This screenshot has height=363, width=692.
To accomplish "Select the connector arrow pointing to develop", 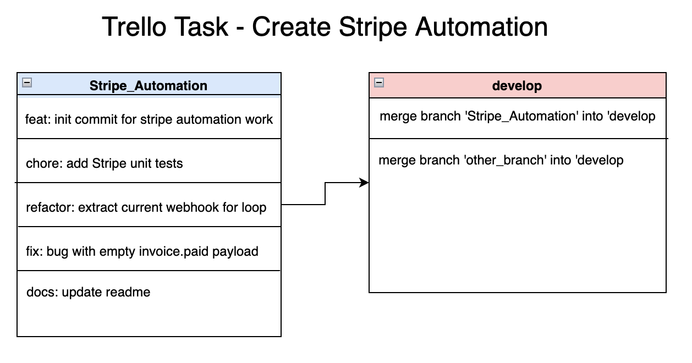I will point(325,194).
